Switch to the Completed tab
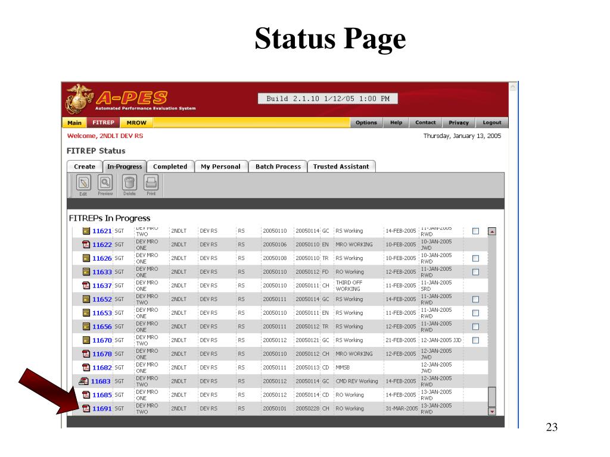 (x=170, y=167)
